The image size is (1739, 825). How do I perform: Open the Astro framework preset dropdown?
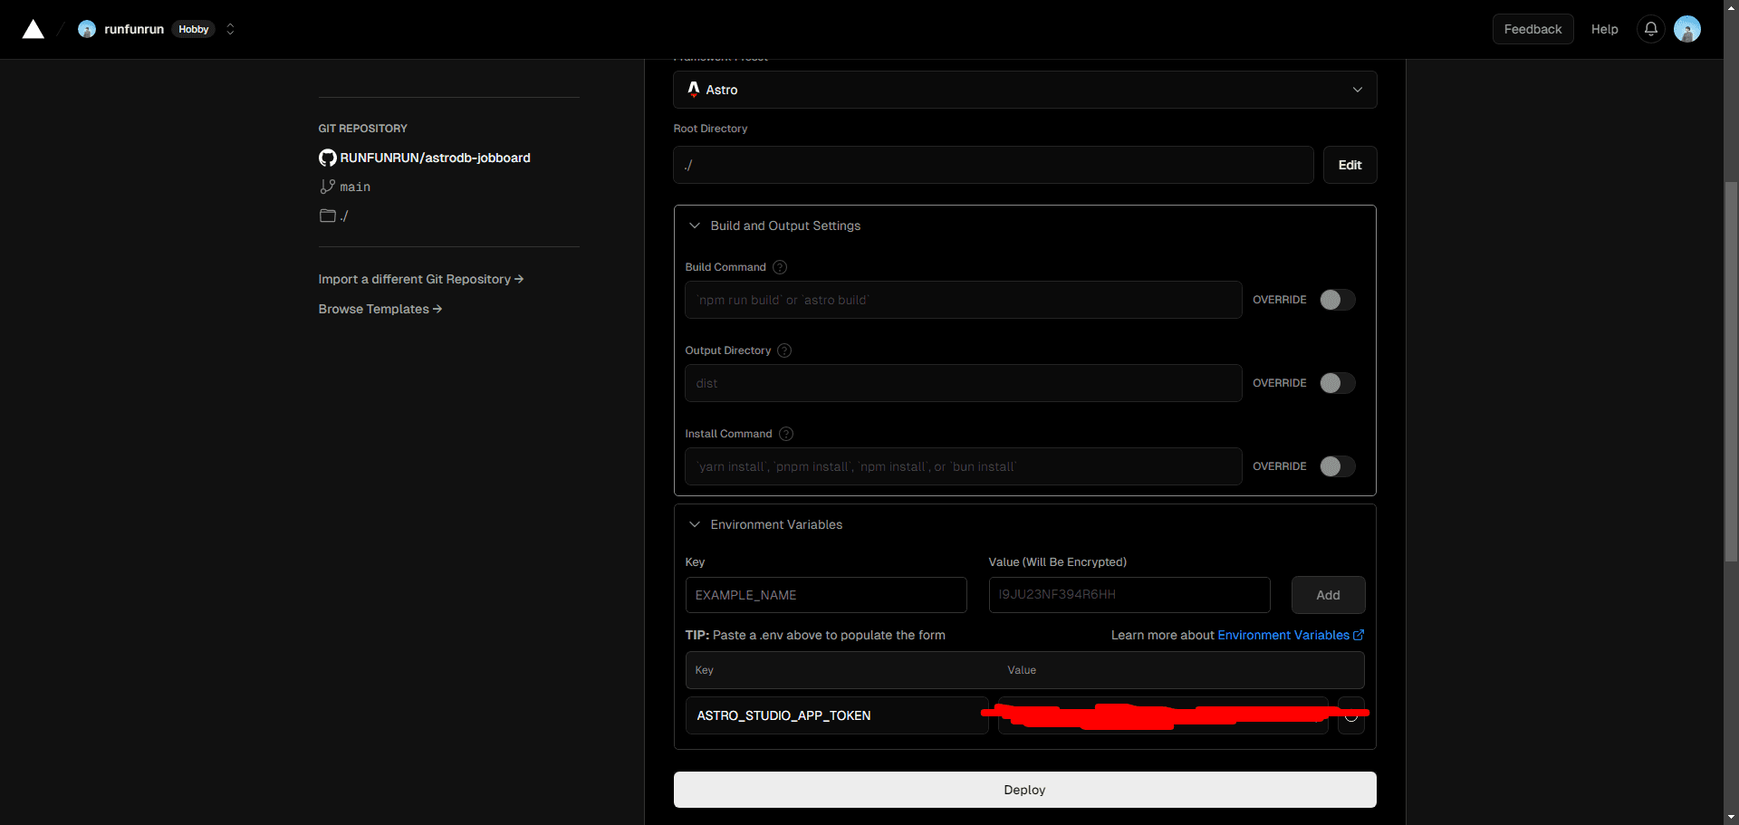1024,90
